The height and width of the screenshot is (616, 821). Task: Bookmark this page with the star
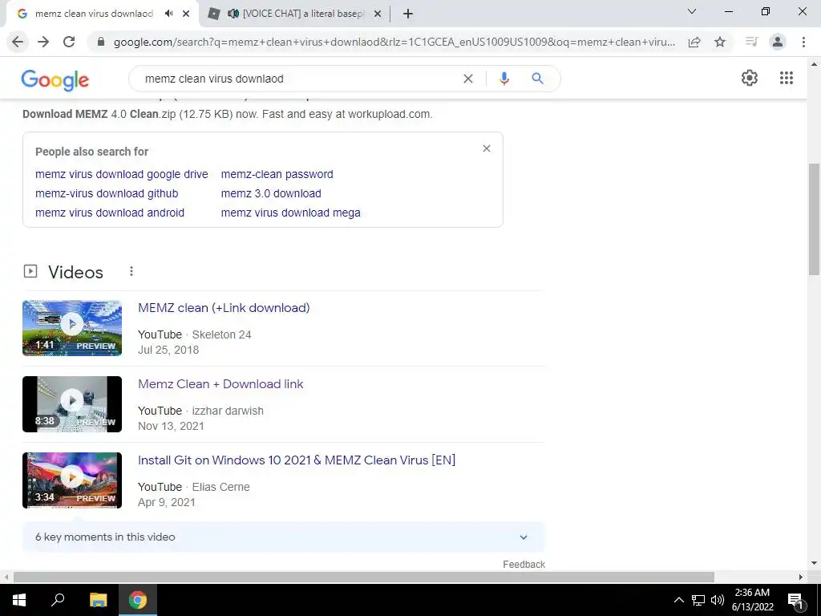click(x=720, y=42)
